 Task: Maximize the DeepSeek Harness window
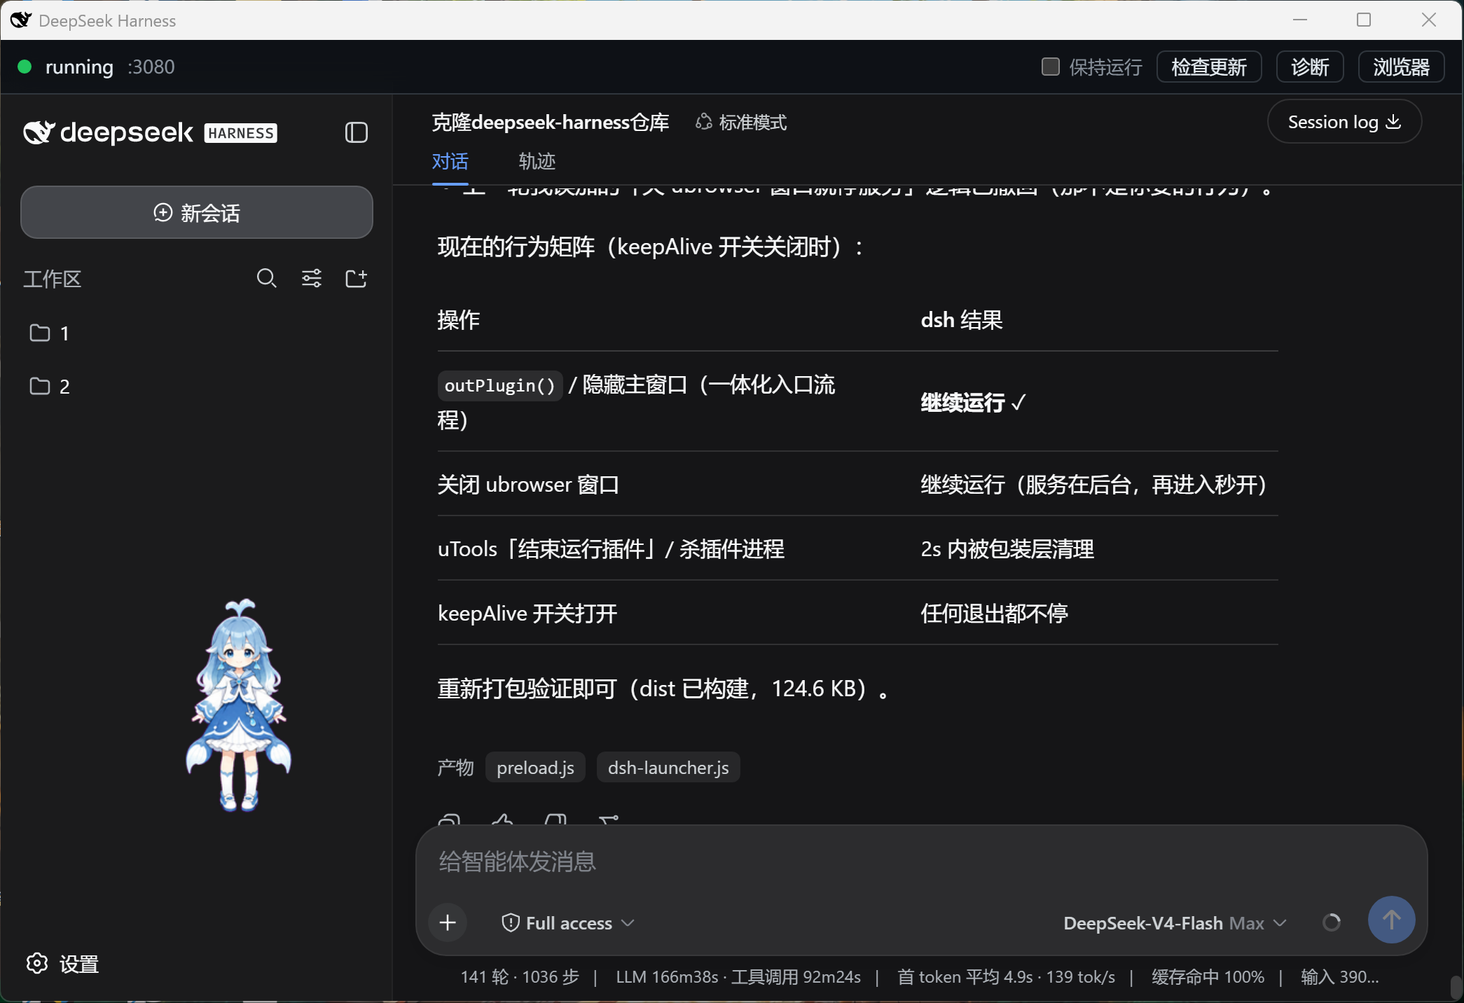1364,20
